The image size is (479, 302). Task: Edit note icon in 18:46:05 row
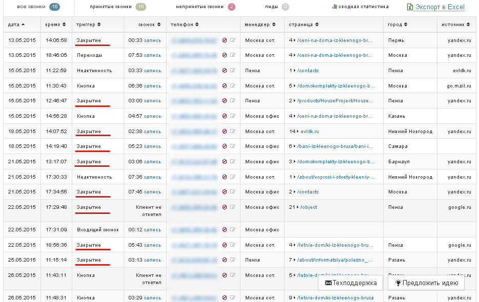[x=233, y=55]
